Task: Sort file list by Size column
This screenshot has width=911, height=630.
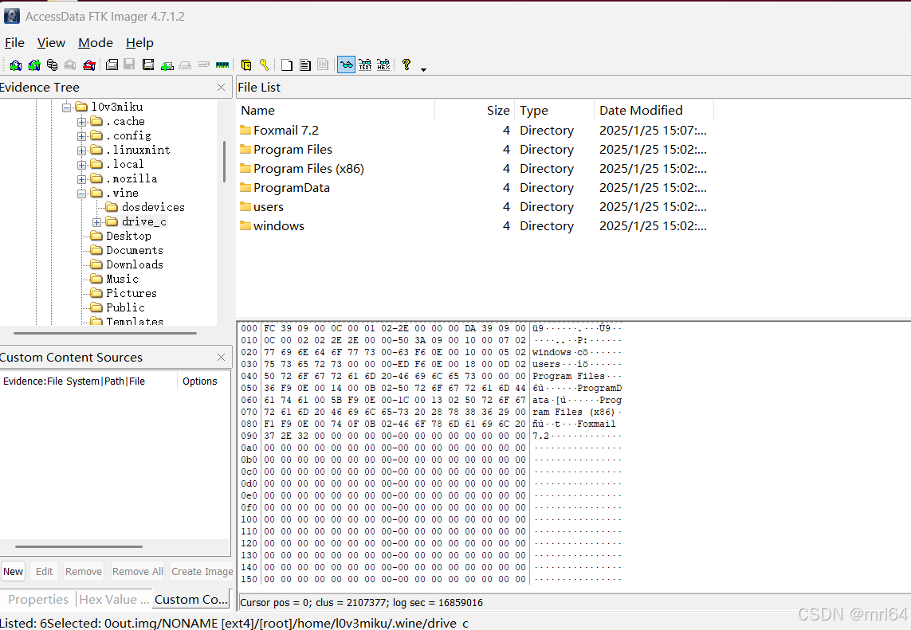Action: coord(475,111)
